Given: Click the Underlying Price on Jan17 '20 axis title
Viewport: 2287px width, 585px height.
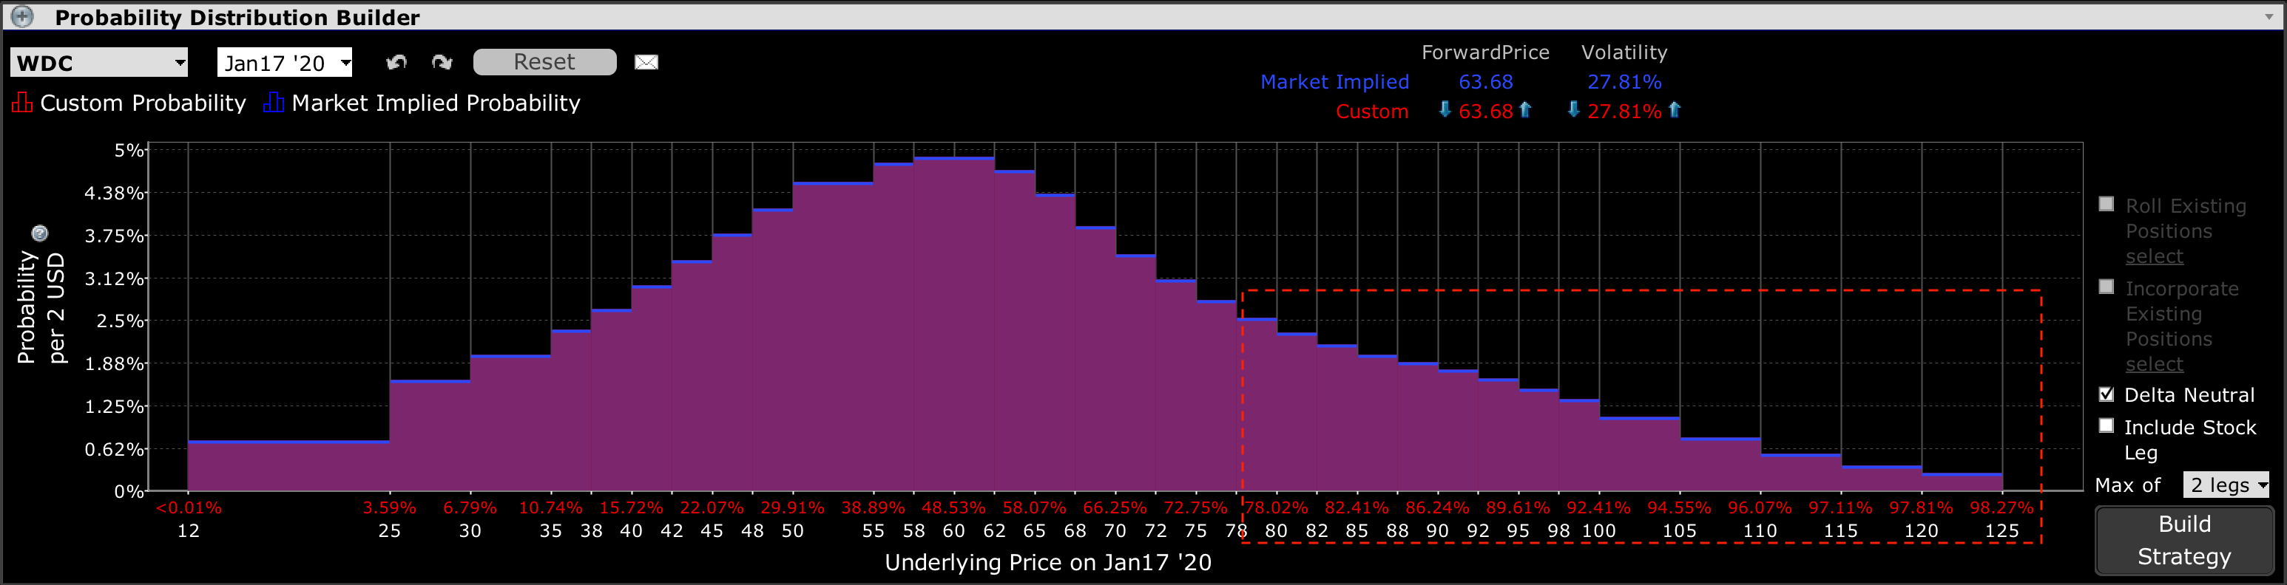Looking at the screenshot, I should click(1047, 563).
